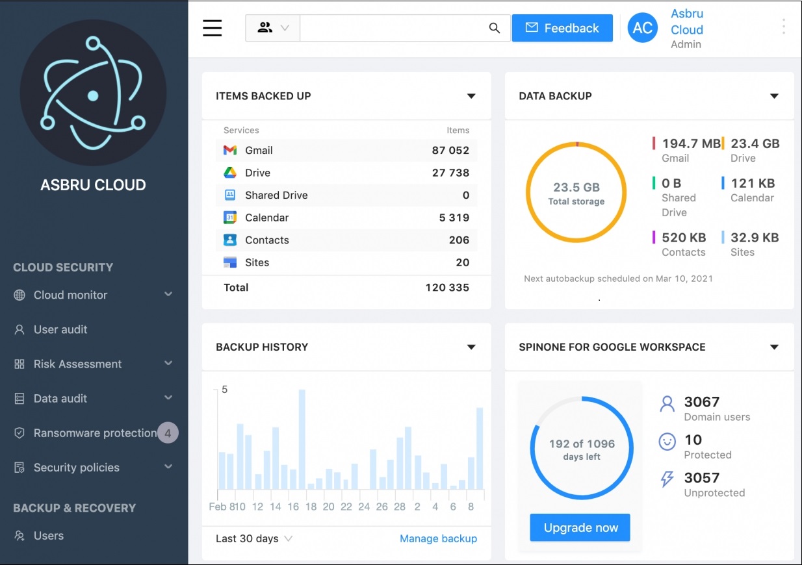
Task: Click the Protected smiley face icon
Action: 667,442
